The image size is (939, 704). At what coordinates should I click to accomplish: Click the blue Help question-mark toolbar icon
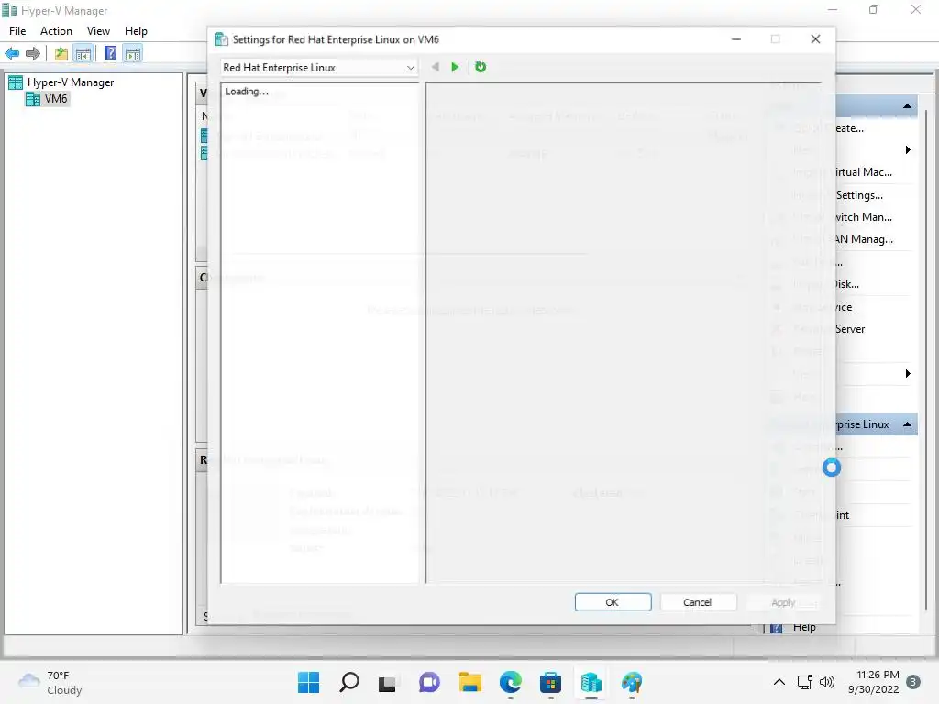111,54
